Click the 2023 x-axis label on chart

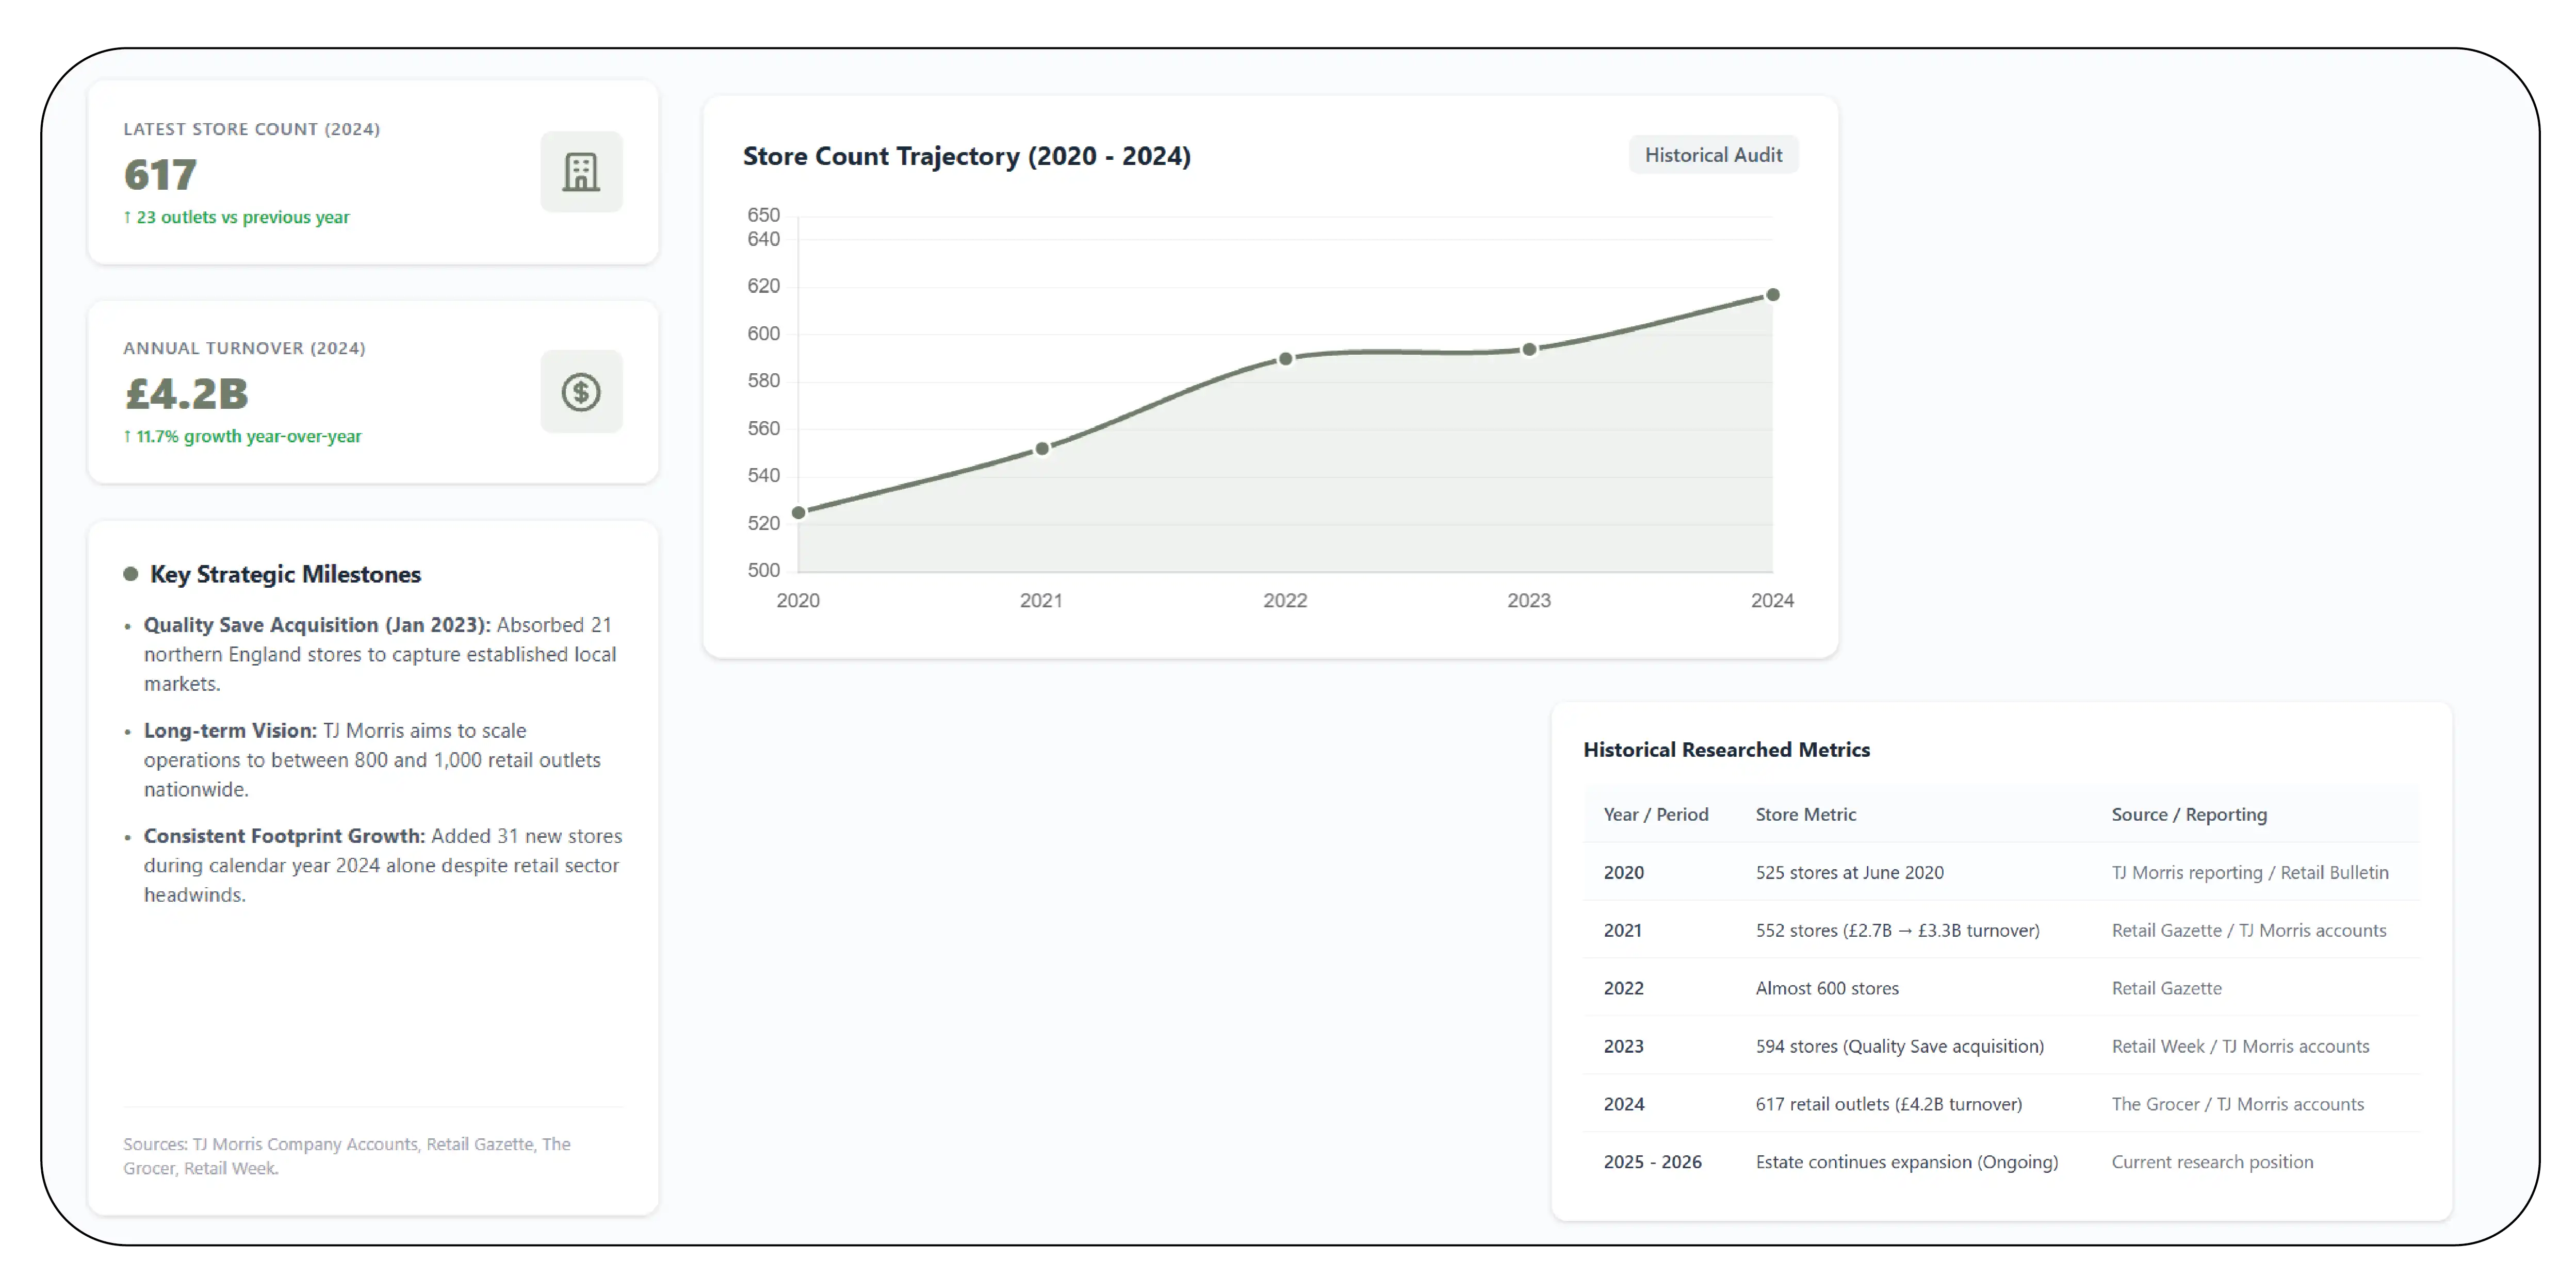coord(1529,601)
